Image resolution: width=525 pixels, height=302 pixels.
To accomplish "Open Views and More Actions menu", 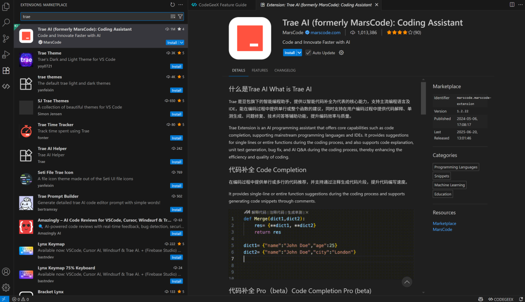I will pos(181,5).
